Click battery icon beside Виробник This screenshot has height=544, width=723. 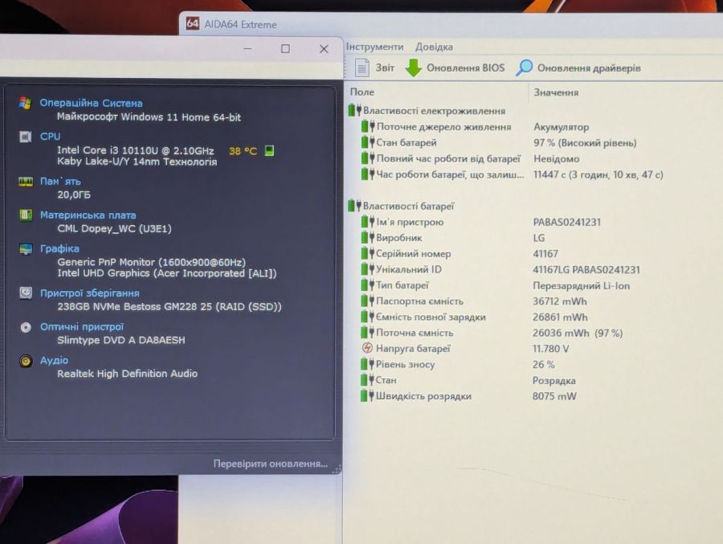click(367, 238)
